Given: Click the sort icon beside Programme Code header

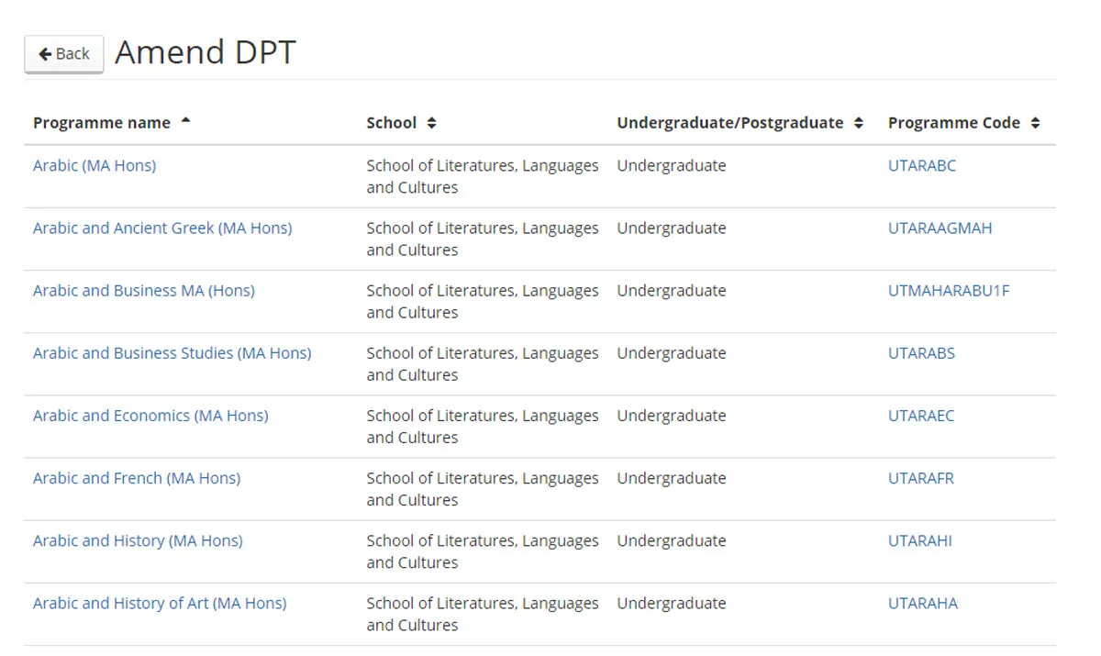Looking at the screenshot, I should 1035,122.
